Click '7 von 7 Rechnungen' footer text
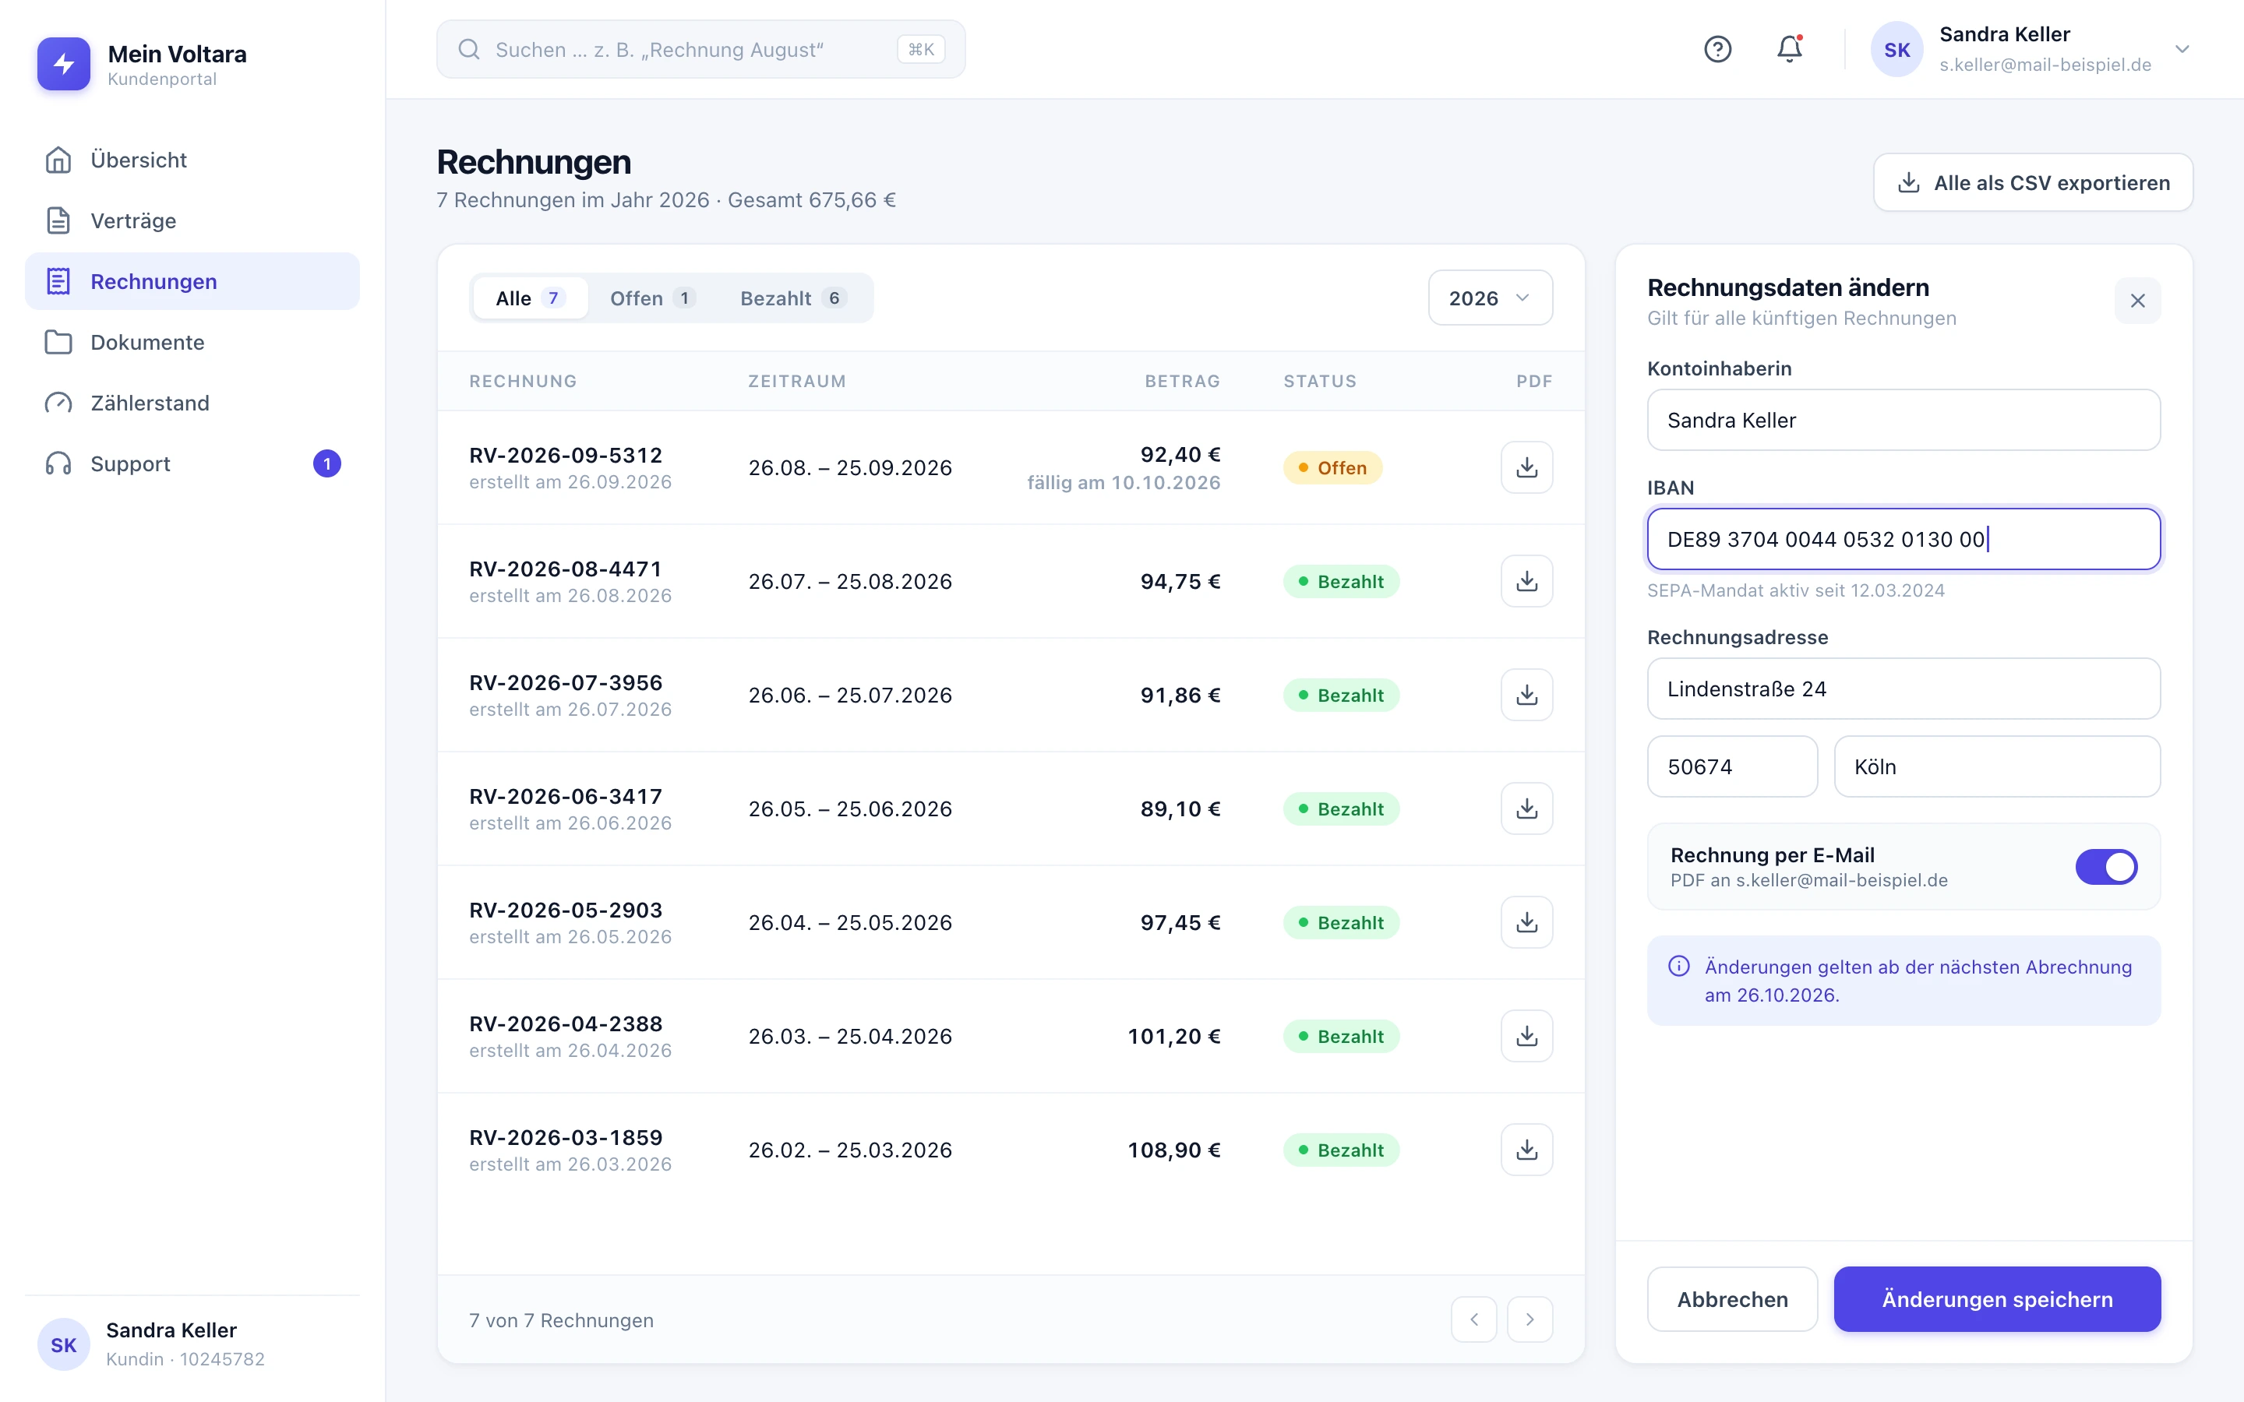Screen dimensions: 2244x1402 pyautogui.click(x=561, y=1320)
